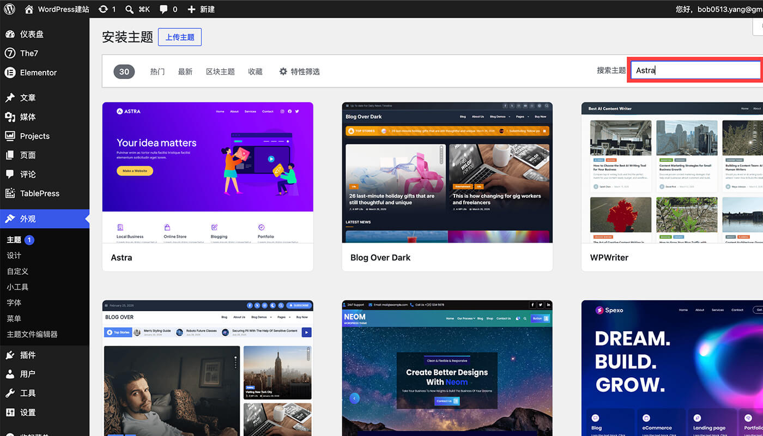This screenshot has width=763, height=436.
Task: Click the 仪表盘 dashboard icon
Action: point(10,34)
